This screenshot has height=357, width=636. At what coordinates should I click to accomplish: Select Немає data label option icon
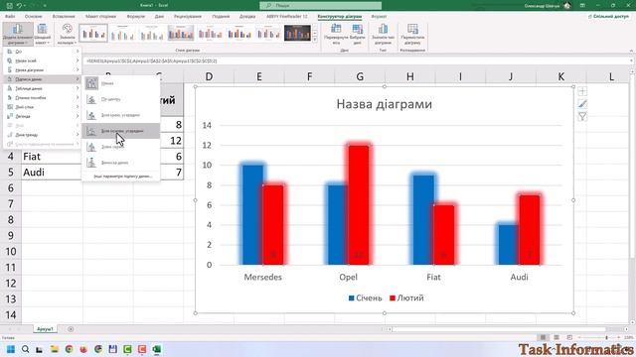pos(91,83)
